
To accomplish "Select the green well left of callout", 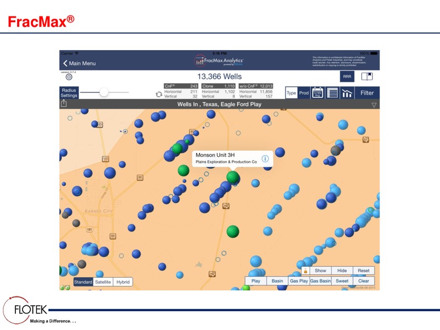I will pos(184,170).
